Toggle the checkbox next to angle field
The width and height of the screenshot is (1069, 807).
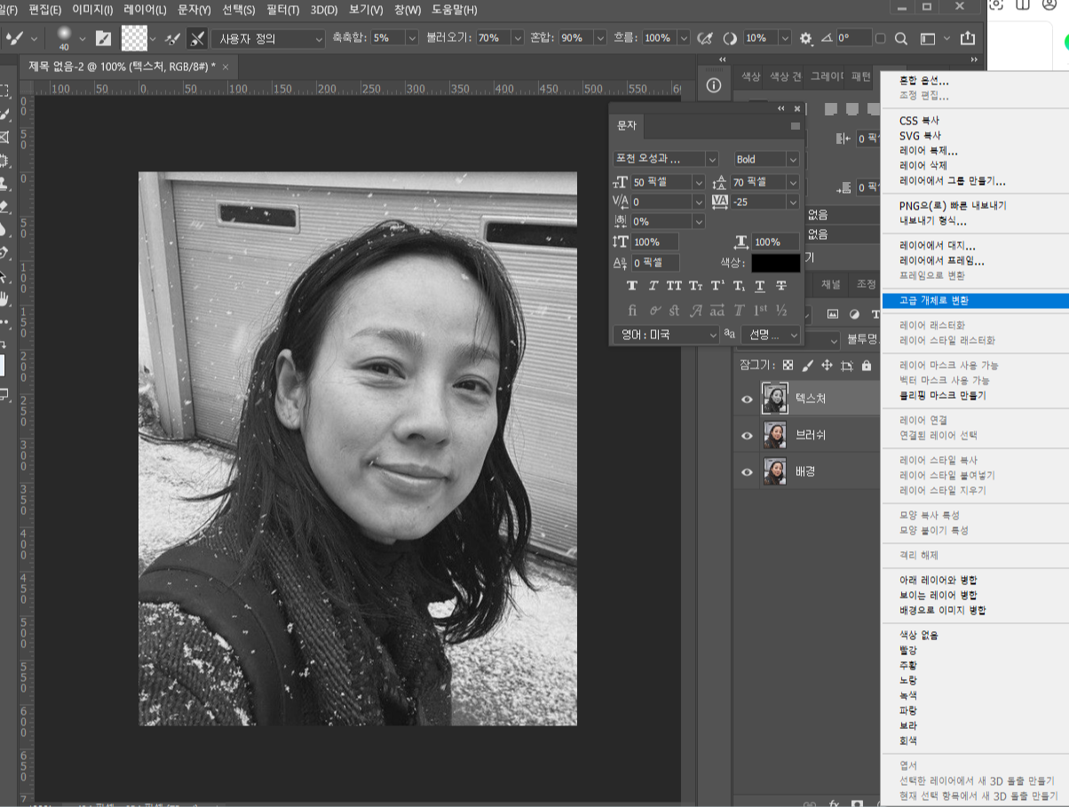(x=881, y=38)
